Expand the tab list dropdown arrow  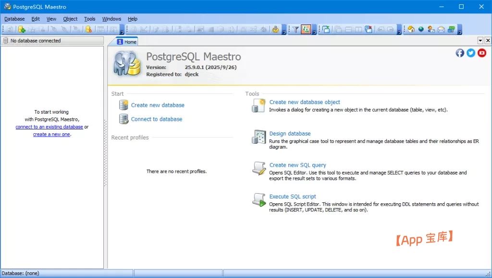click(480, 41)
